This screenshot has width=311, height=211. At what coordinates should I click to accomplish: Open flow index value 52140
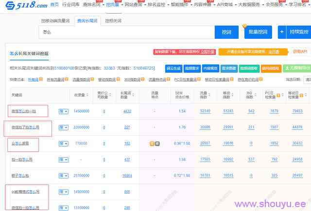click(205, 111)
